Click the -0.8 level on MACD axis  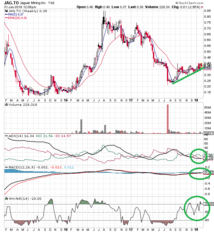tap(207, 194)
